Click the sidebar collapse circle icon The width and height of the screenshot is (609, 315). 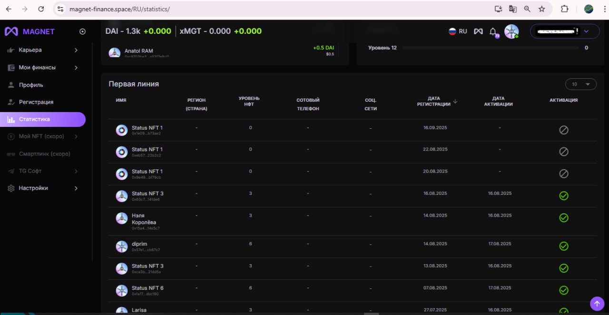pos(82,31)
